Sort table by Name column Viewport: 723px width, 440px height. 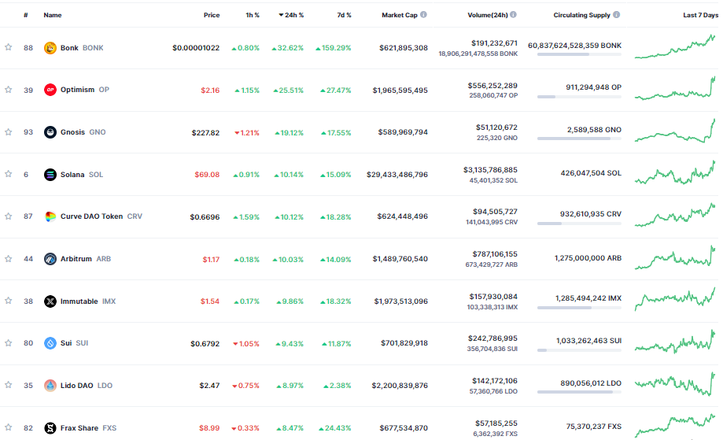point(53,15)
